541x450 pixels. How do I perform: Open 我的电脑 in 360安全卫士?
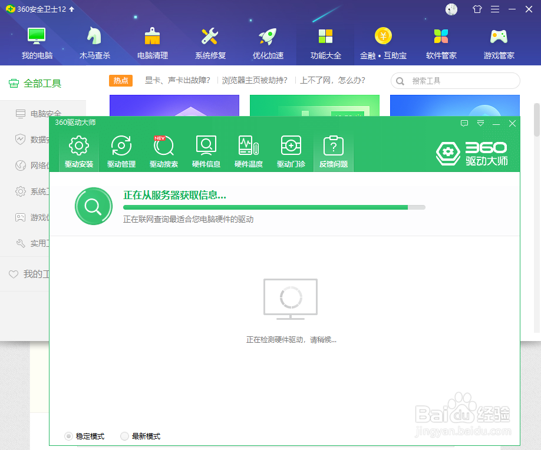coord(37,43)
